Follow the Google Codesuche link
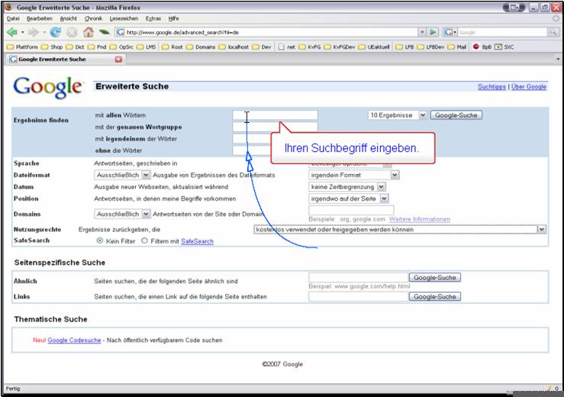Viewport: 564px width, 397px height. pos(74,340)
